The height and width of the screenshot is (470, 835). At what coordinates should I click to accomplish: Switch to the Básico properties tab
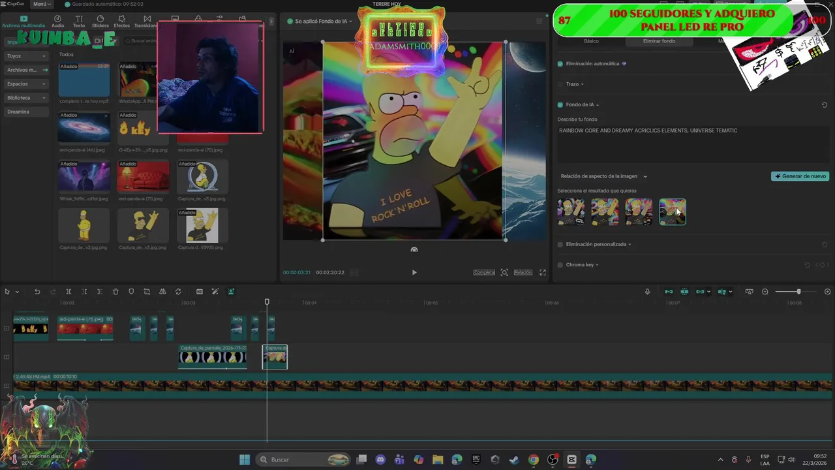tap(591, 41)
